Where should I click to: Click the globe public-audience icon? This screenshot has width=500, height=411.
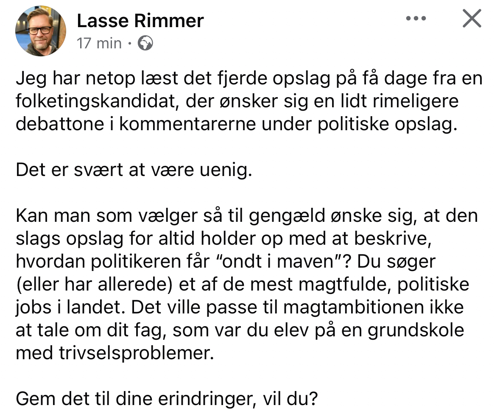coord(145,43)
